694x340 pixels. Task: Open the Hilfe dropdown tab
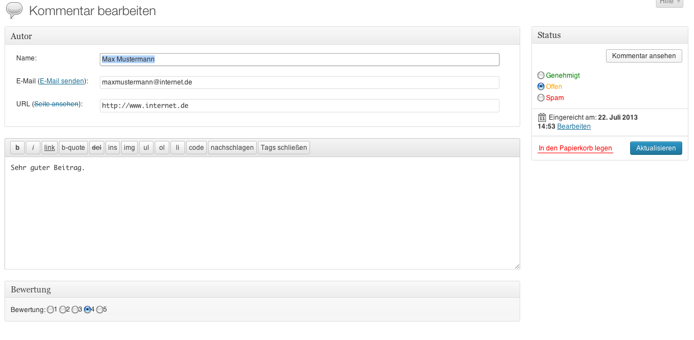(x=669, y=2)
